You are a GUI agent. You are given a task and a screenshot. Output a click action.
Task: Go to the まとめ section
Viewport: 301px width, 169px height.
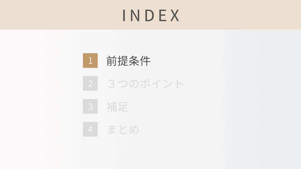point(123,130)
